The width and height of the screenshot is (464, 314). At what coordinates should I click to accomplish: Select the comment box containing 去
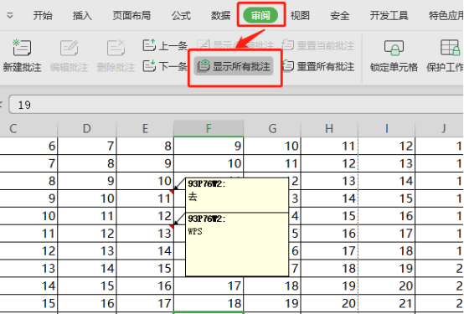237,195
